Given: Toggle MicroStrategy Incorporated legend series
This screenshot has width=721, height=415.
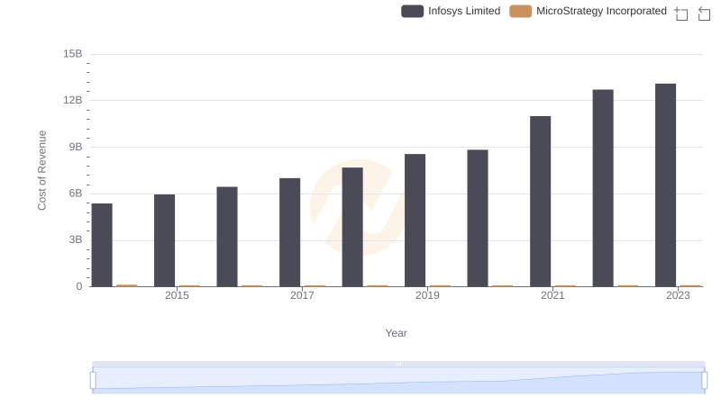Looking at the screenshot, I should pyautogui.click(x=589, y=11).
